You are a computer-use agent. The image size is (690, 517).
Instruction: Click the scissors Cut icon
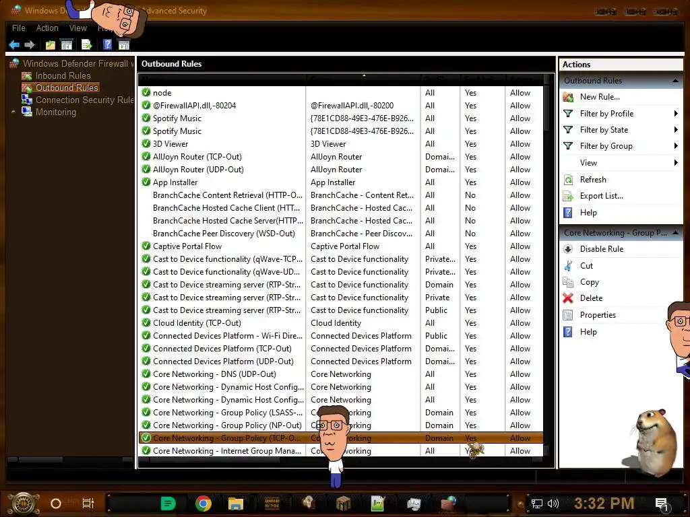coord(568,265)
